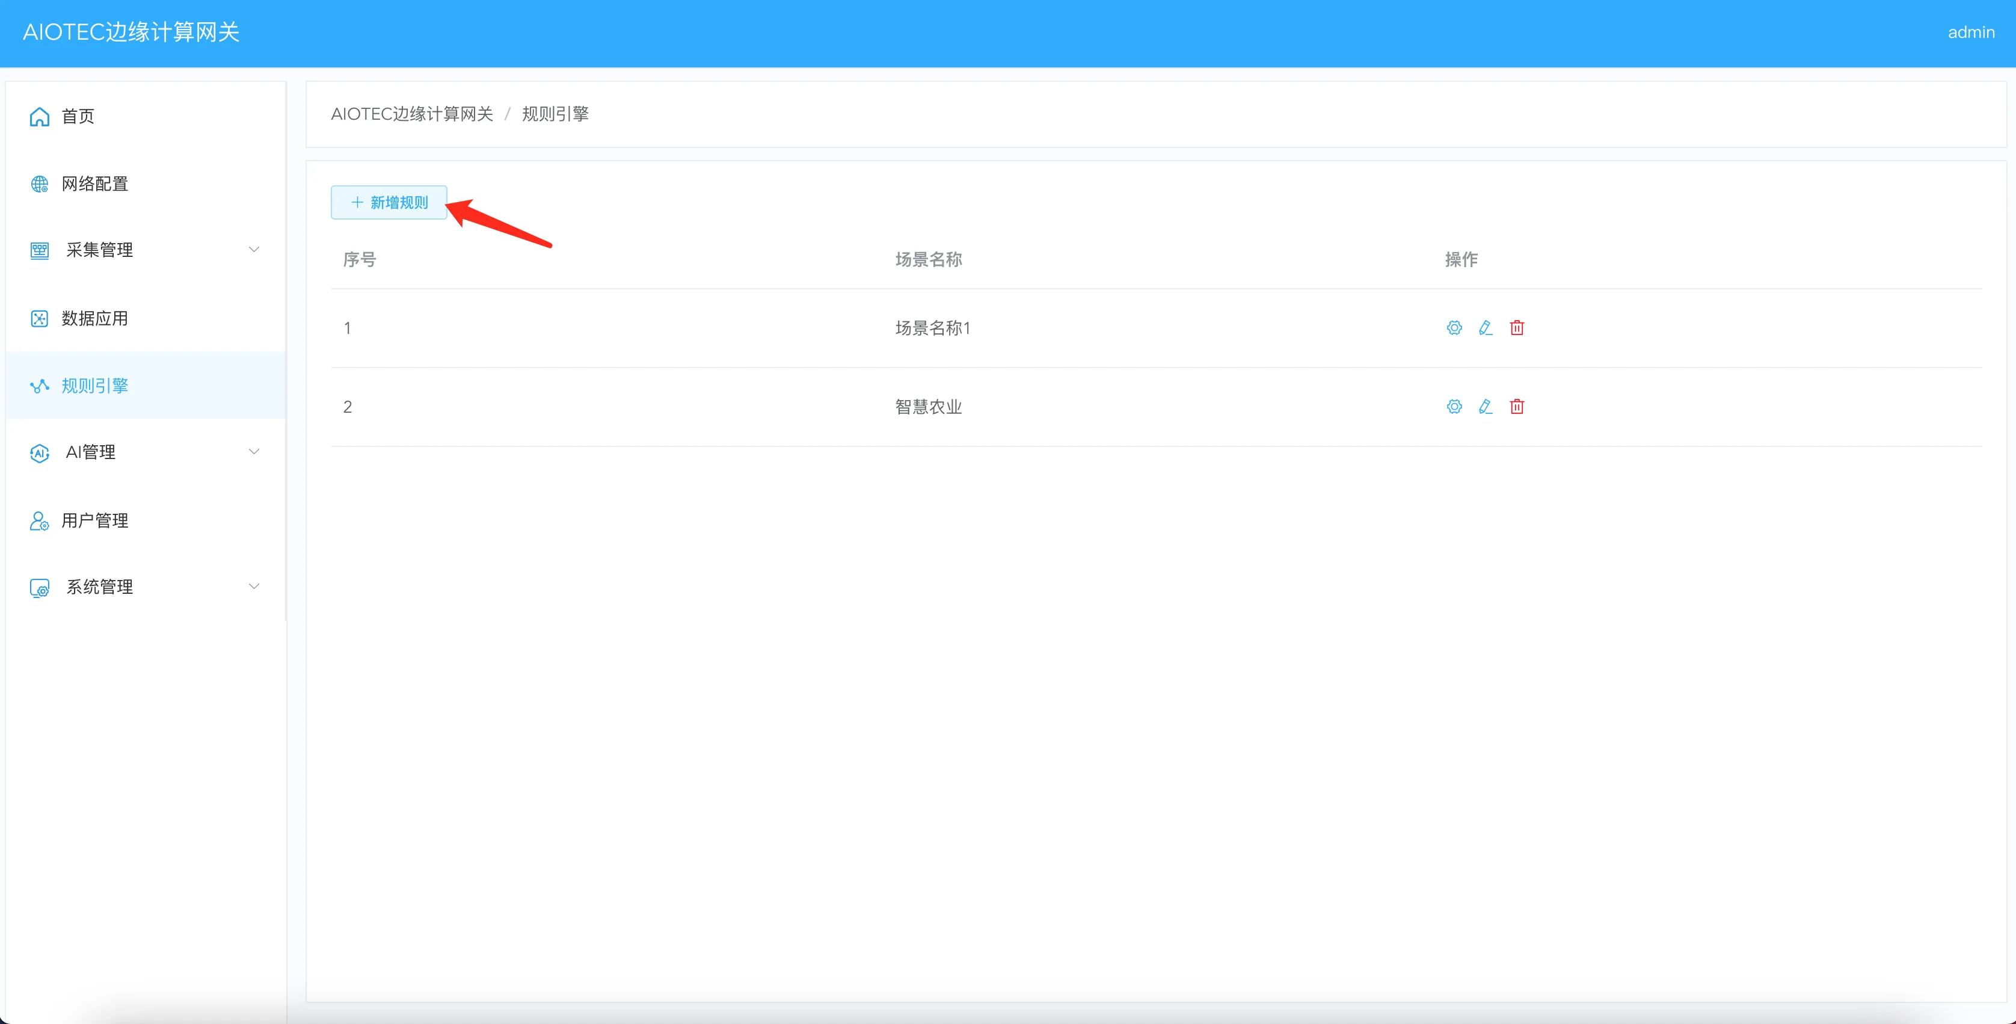Click the 网络配置 globe icon

[39, 184]
